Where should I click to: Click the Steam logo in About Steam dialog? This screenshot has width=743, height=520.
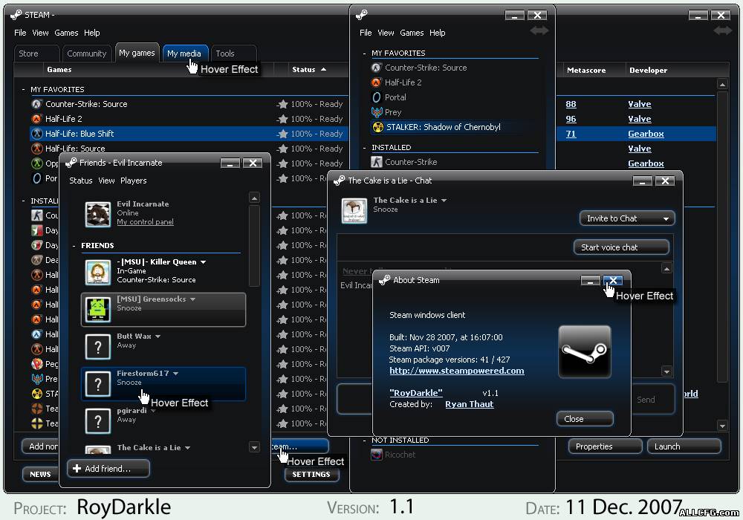point(585,351)
